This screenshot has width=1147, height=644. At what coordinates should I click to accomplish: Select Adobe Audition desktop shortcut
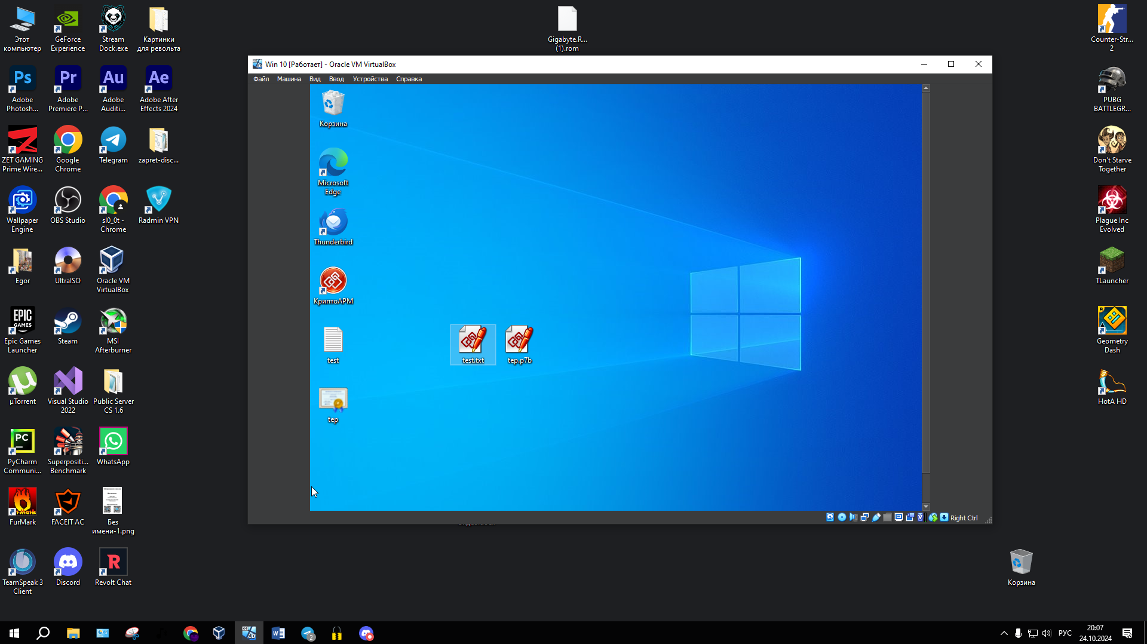(x=114, y=89)
